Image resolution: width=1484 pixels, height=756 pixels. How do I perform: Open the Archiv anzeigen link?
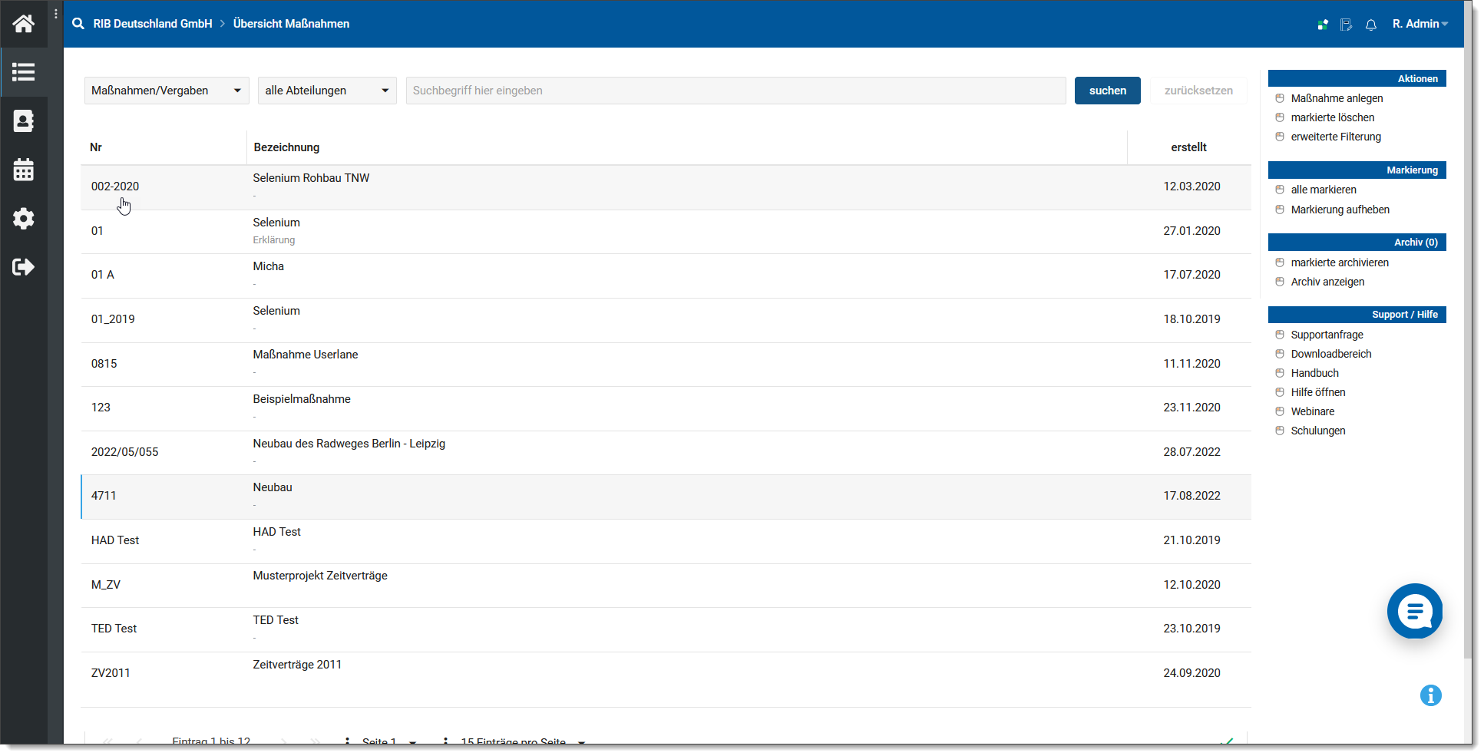[1327, 282]
